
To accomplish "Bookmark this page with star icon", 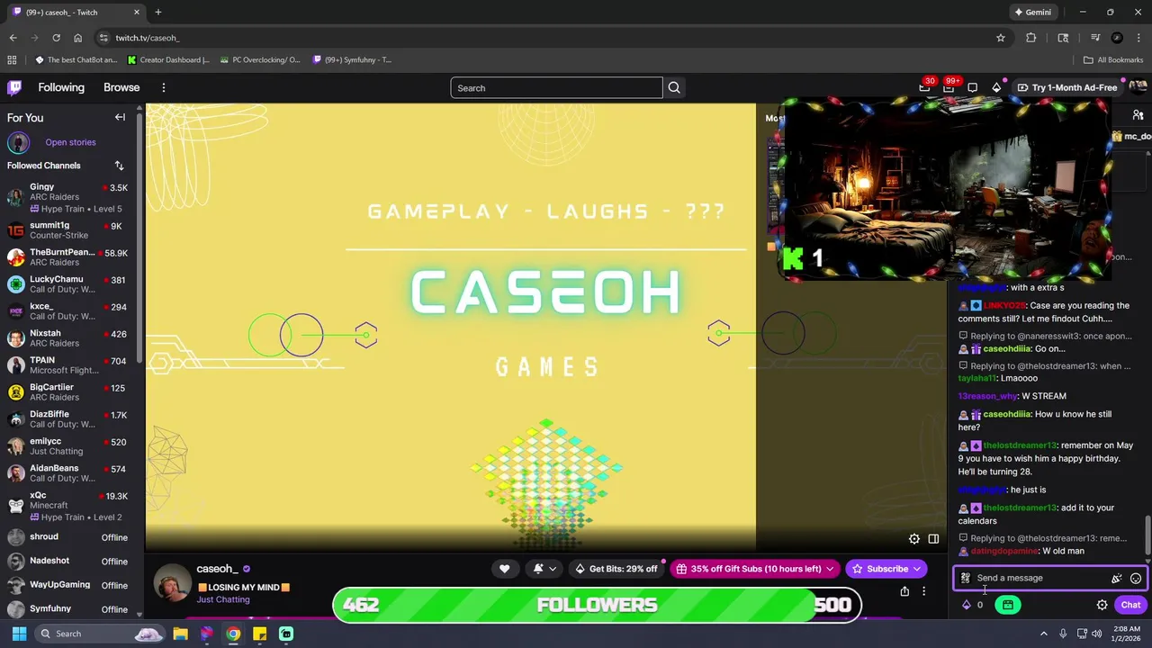I will 1000,38.
